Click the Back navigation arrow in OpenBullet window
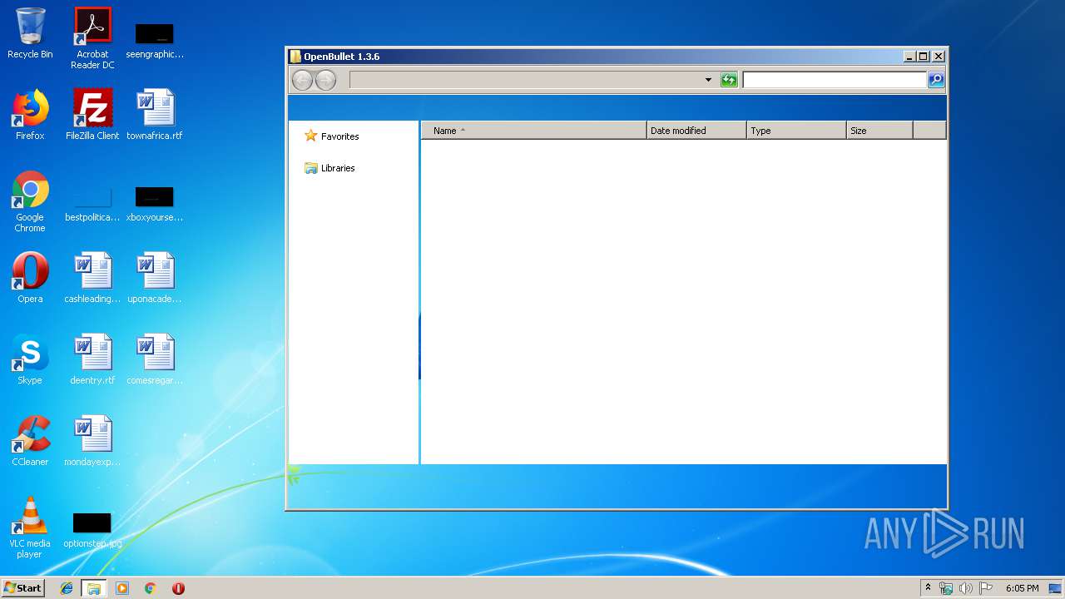The height and width of the screenshot is (599, 1065). pos(303,80)
